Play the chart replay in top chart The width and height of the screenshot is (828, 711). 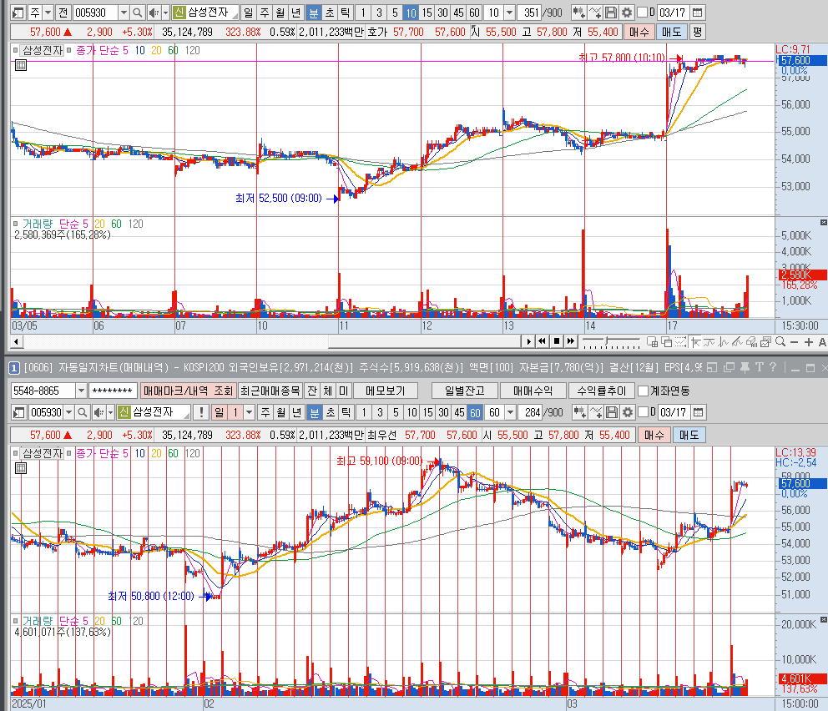click(x=528, y=341)
